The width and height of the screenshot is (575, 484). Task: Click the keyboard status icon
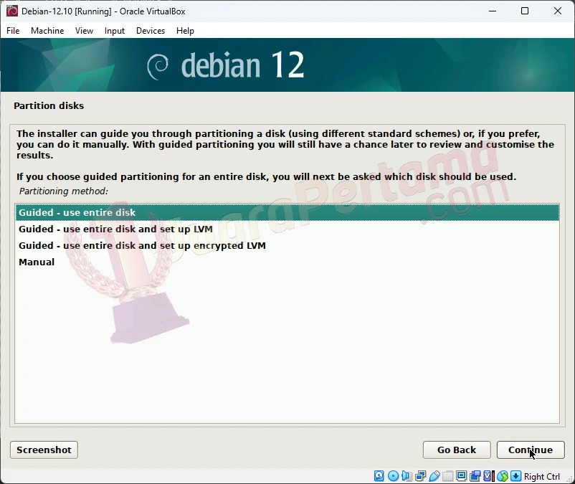515,475
